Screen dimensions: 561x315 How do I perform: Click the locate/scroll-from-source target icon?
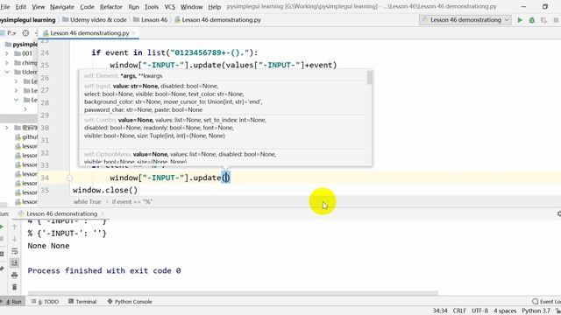pyautogui.click(x=25, y=33)
